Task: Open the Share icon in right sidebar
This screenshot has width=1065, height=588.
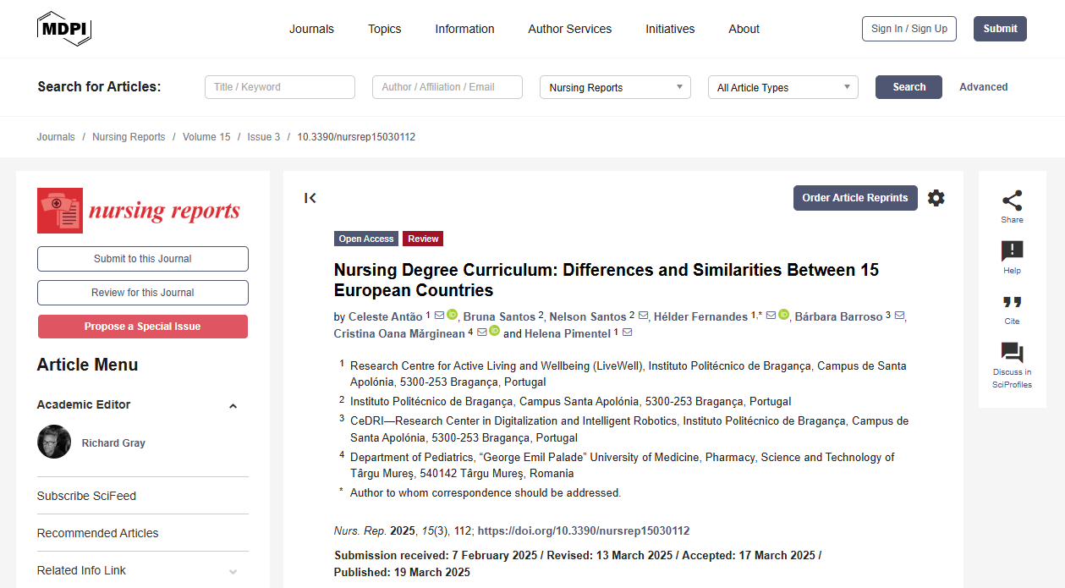Action: click(1012, 201)
